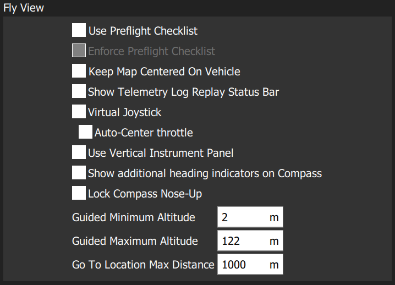
Task: Tick Auto-Center throttle option
Action: tap(85, 132)
